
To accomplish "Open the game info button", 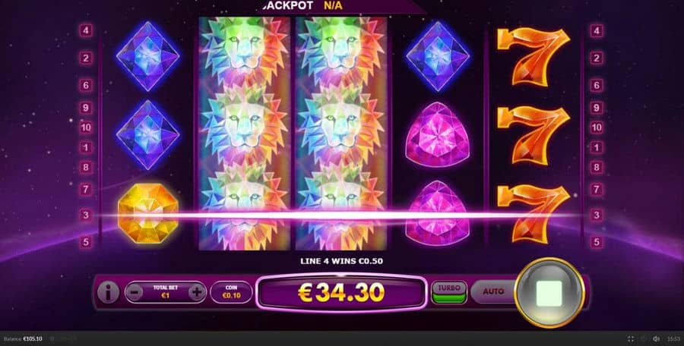I will [x=108, y=292].
